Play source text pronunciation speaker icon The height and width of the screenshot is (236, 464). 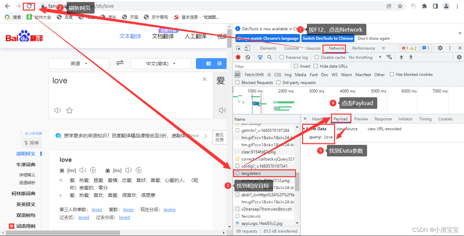(x=57, y=110)
